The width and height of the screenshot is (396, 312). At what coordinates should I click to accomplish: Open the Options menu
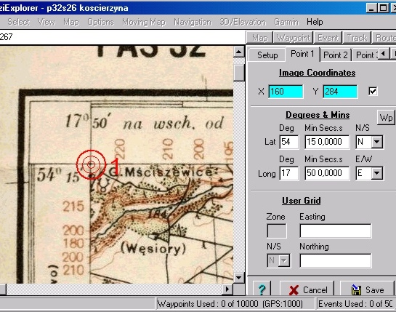[101, 22]
